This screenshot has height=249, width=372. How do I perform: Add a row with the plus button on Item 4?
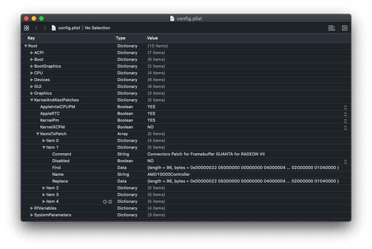(105, 202)
